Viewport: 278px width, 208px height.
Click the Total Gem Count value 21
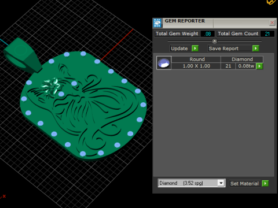[x=267, y=34]
